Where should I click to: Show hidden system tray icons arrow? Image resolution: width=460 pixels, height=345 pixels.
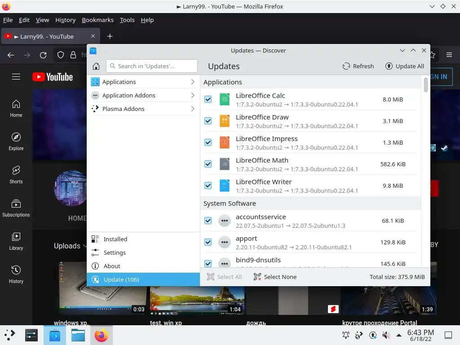click(x=399, y=335)
